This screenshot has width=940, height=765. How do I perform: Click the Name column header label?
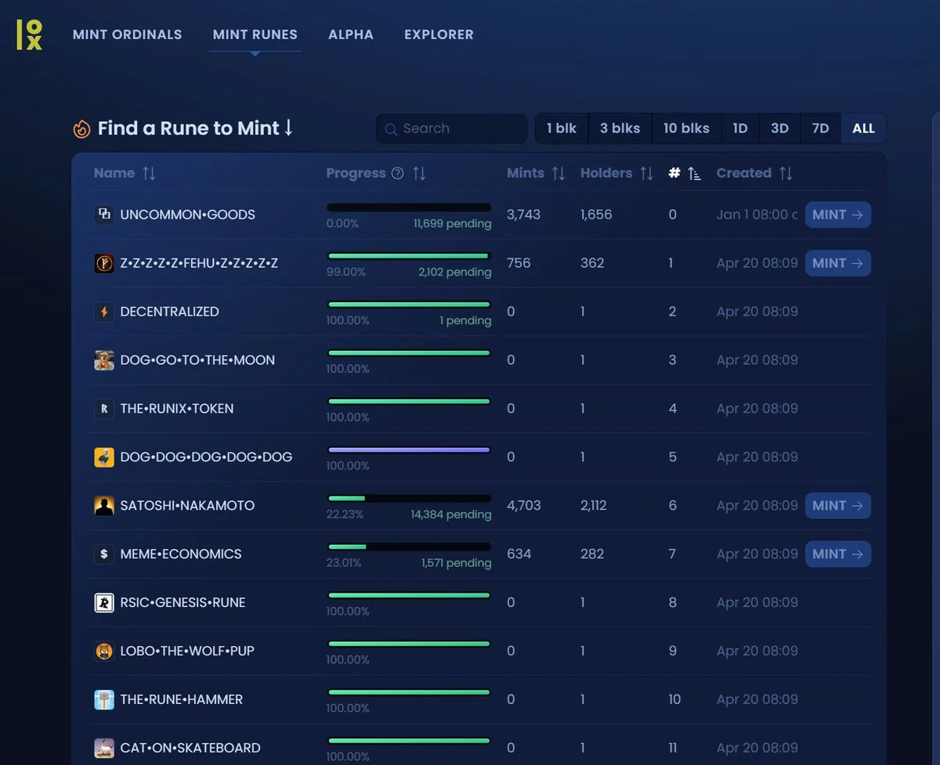tap(114, 173)
